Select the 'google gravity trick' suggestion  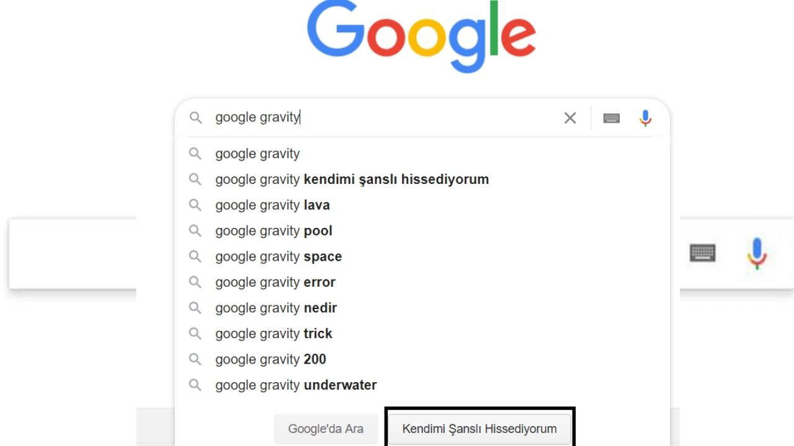(x=422, y=334)
